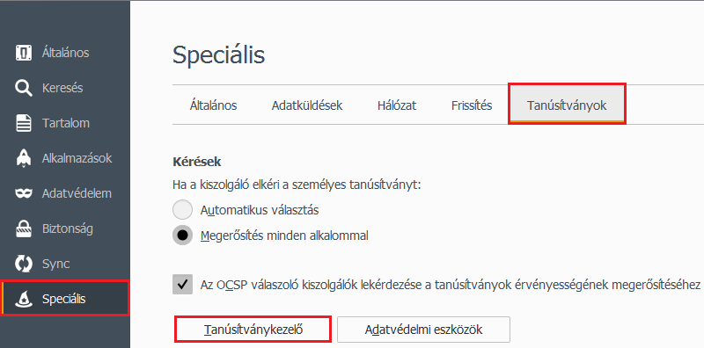The width and height of the screenshot is (704, 348).
Task: Click the Keresés magnifier icon
Action: [24, 88]
